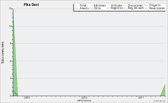
Task: Click the red Reversiones legend line swatch
Action: coord(146,8)
